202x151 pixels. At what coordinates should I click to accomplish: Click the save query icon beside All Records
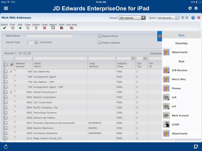(x=182, y=18)
